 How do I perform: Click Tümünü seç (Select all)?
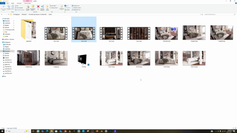coord(76,6)
